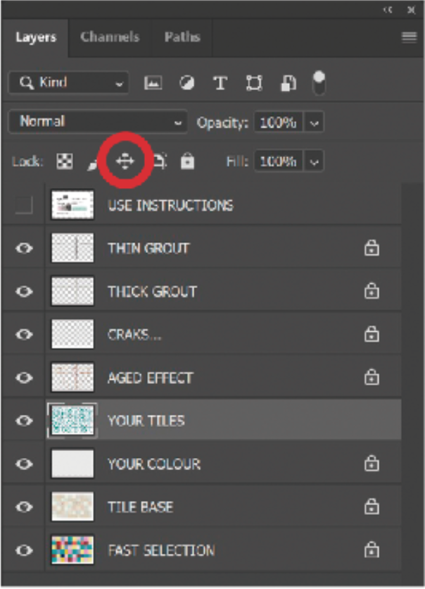Lock all properties with padlock icon
The width and height of the screenshot is (425, 589).
189,160
